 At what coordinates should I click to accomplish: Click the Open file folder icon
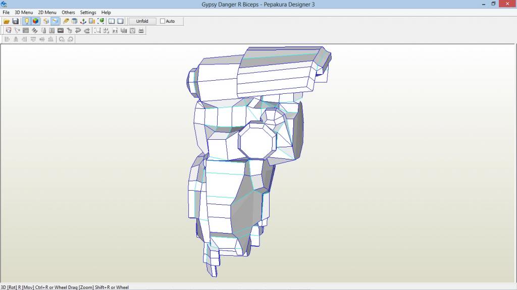[7, 21]
